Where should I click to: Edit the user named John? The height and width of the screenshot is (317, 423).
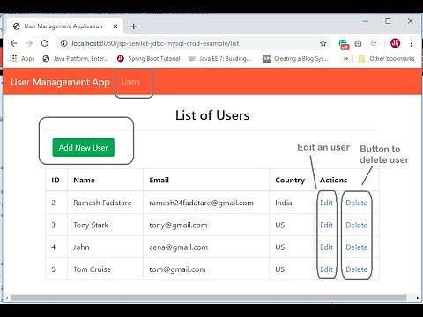tap(326, 247)
